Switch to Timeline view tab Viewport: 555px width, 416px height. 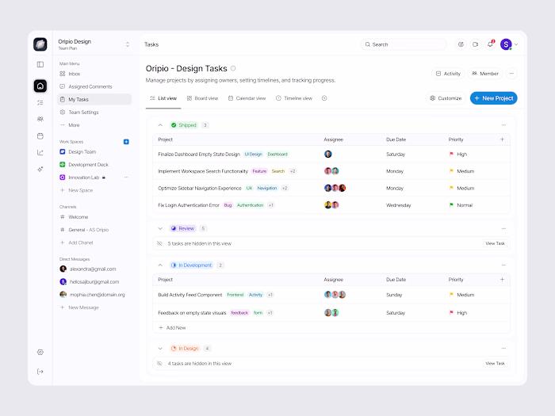tap(294, 98)
